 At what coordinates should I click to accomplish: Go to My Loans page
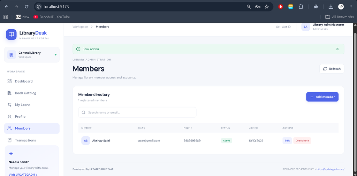click(32, 105)
